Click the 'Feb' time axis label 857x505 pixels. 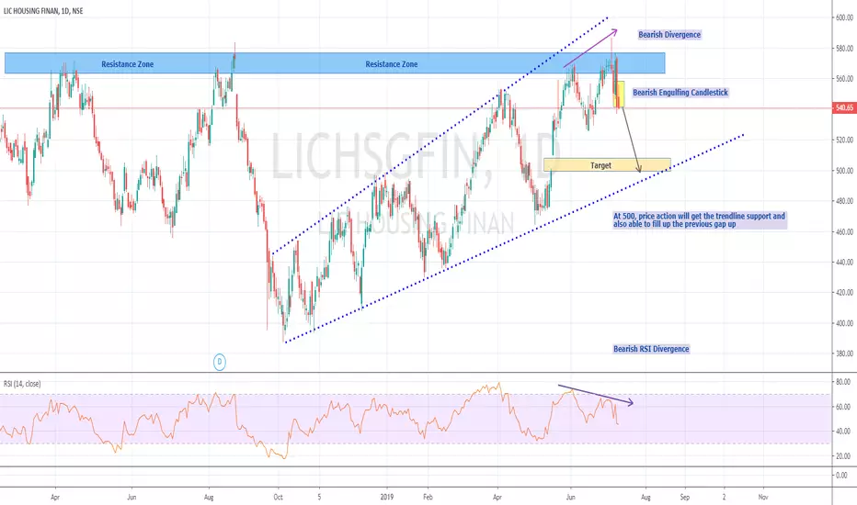tap(428, 497)
